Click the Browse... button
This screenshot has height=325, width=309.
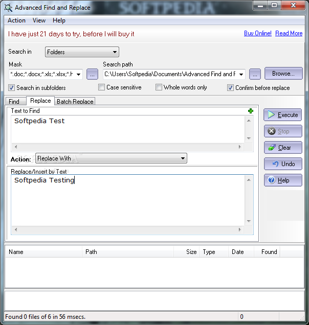pyautogui.click(x=283, y=74)
